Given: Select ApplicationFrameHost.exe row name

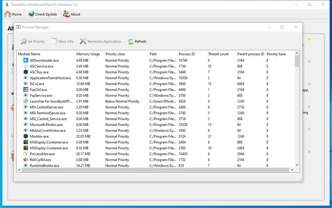Looking at the screenshot, I should [x=50, y=78].
